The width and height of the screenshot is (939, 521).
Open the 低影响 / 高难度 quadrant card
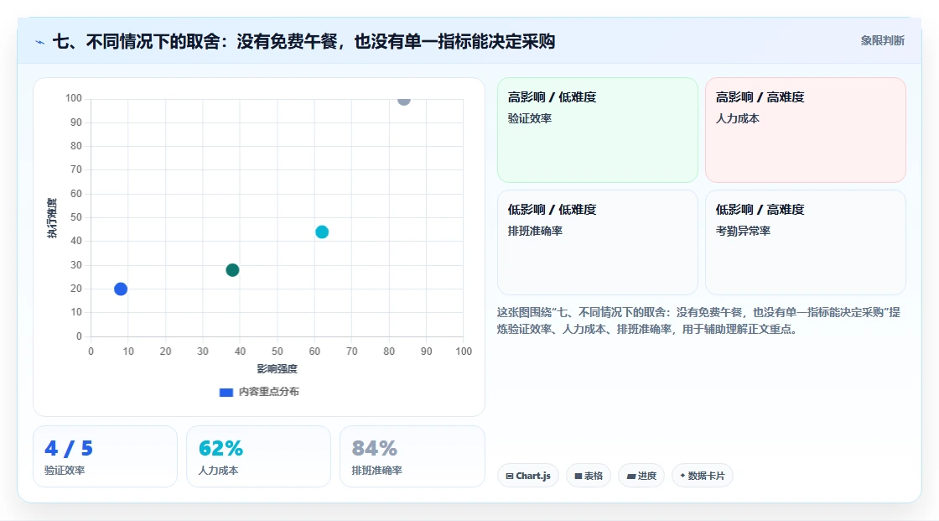[x=805, y=242]
